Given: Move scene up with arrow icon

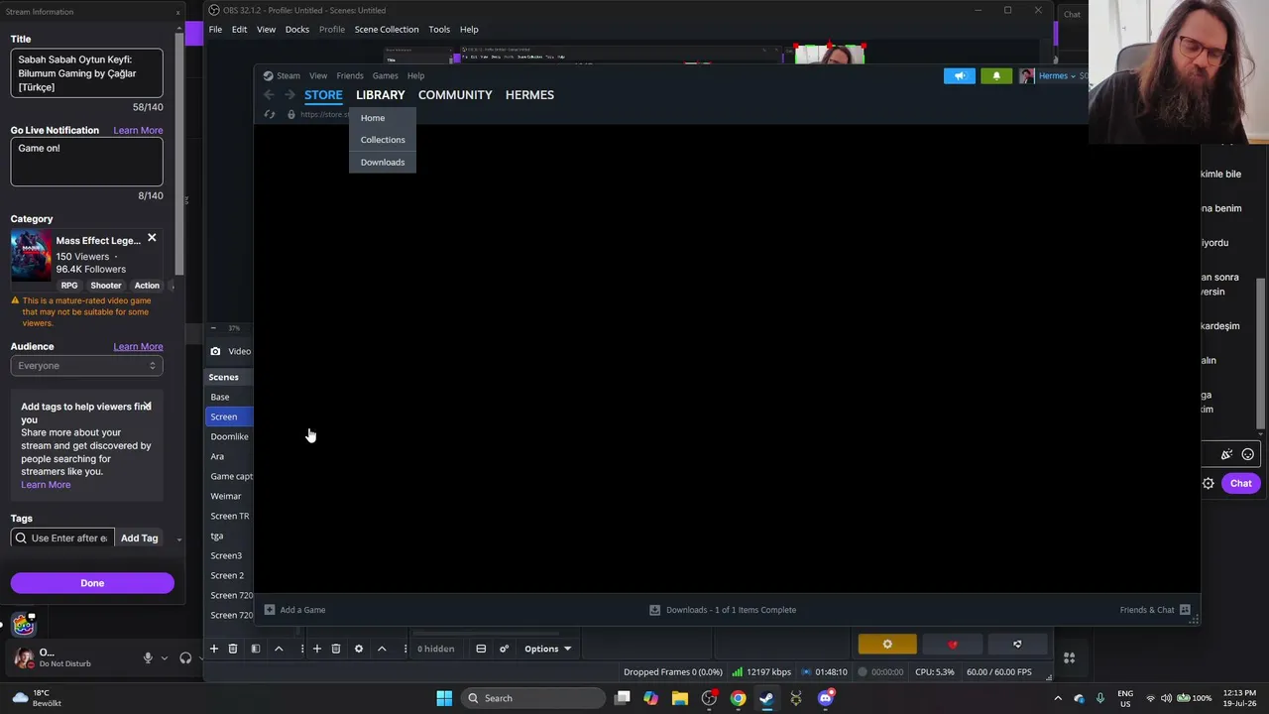Looking at the screenshot, I should 279,649.
